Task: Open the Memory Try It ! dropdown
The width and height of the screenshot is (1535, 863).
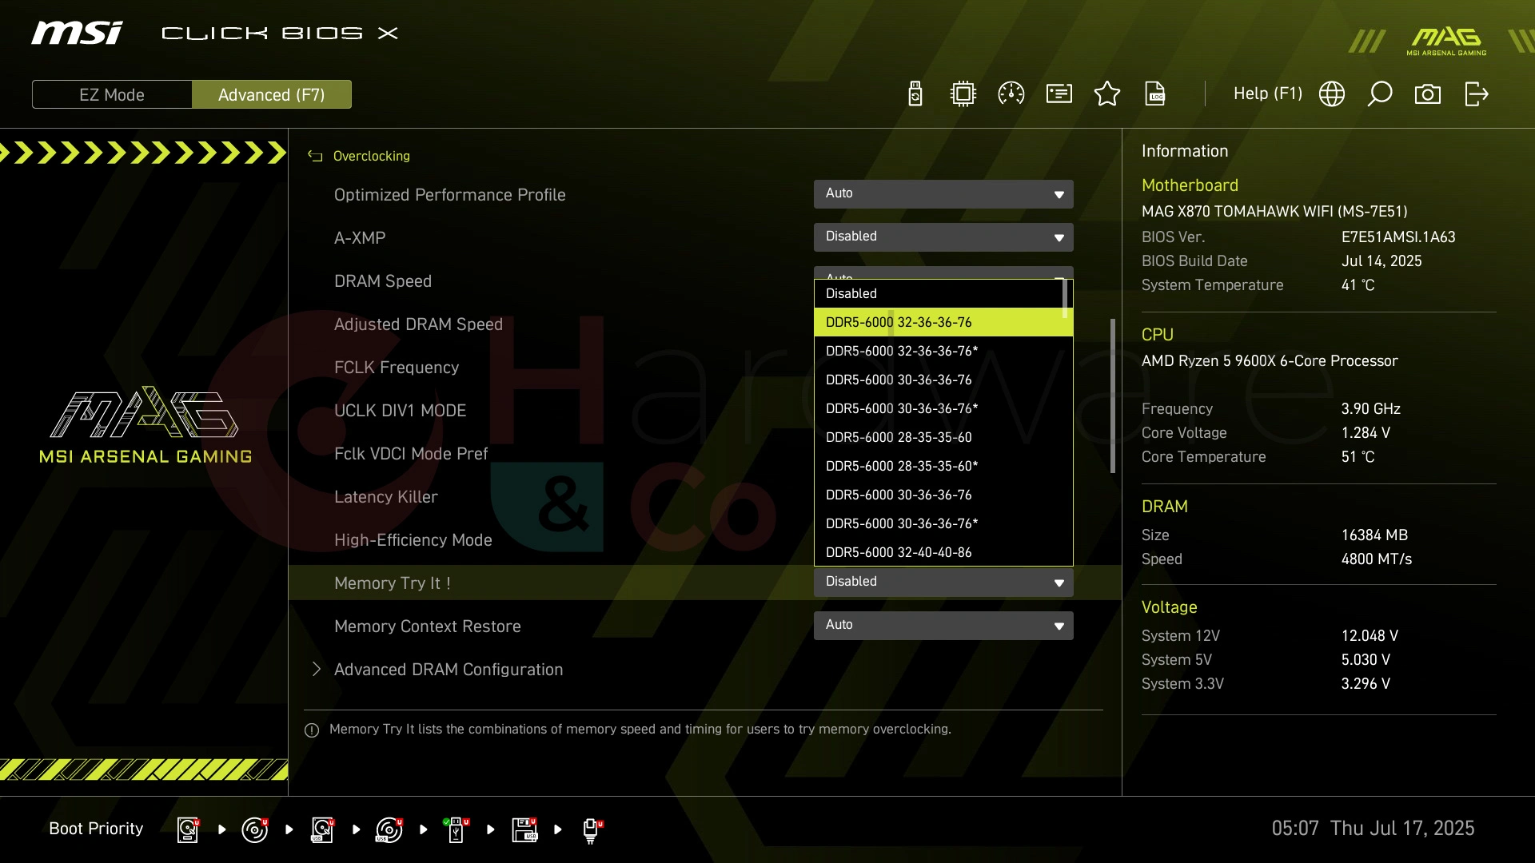Action: 943,582
